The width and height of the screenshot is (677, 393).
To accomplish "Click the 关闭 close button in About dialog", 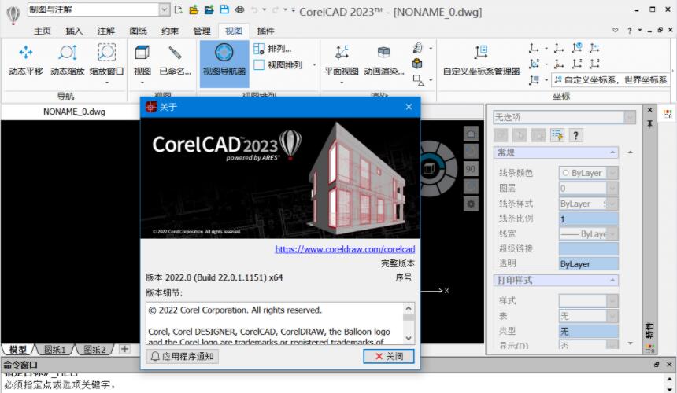I will tap(389, 356).
